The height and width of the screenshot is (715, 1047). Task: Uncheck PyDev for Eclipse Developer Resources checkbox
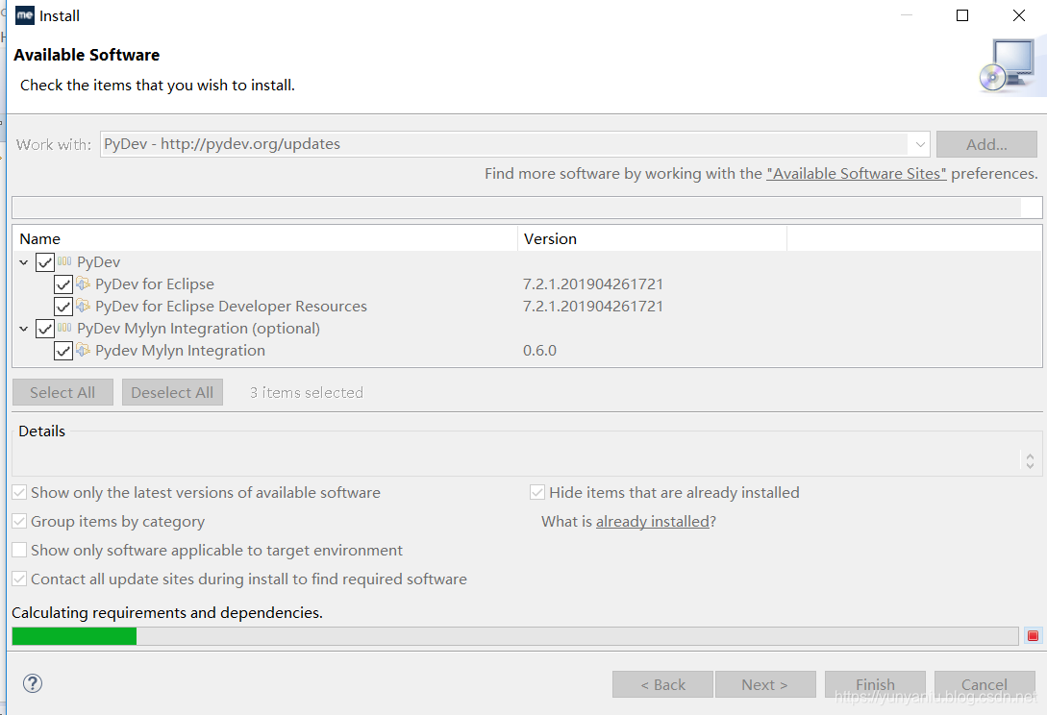pos(63,307)
